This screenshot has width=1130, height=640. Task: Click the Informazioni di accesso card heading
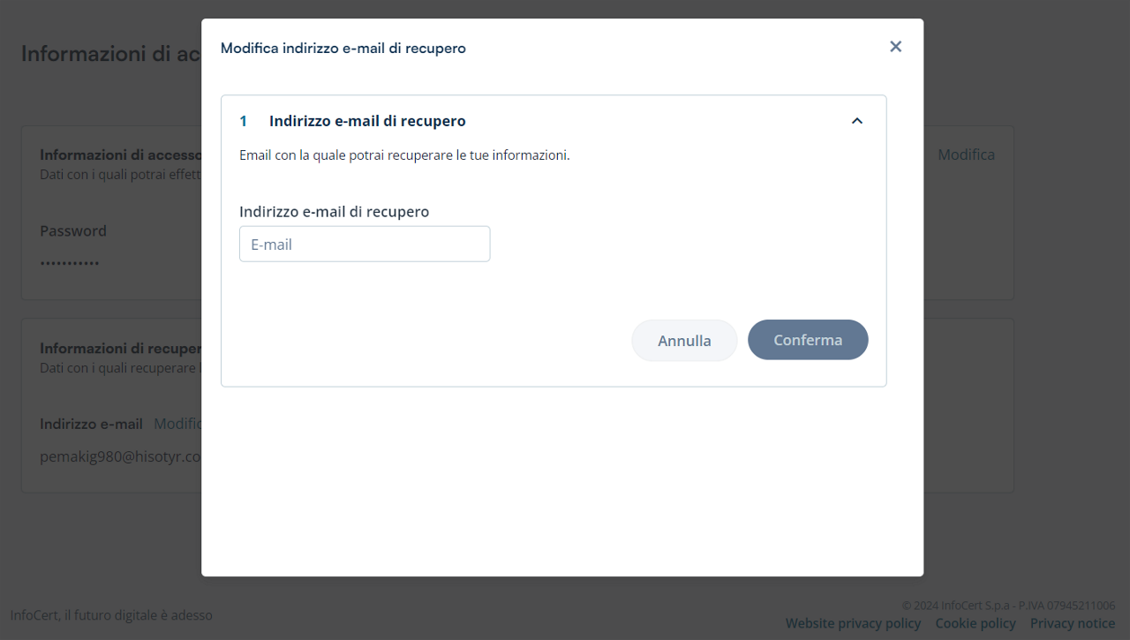121,154
